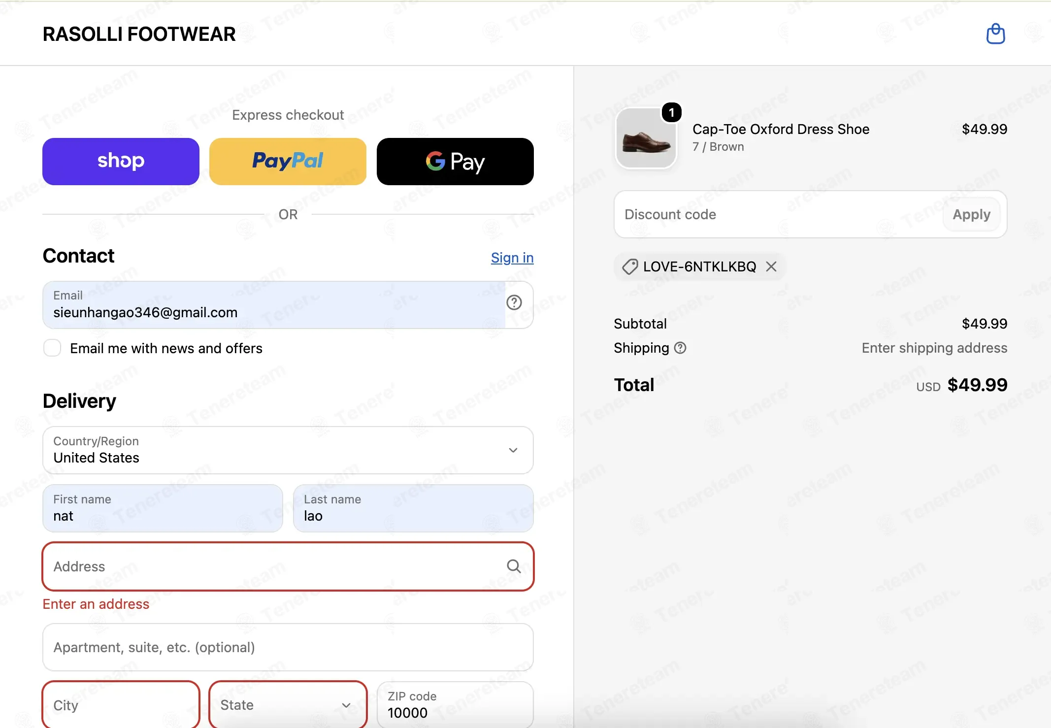Click the email help question mark icon
The width and height of the screenshot is (1051, 728).
coord(514,302)
